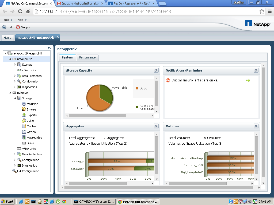
Task: Go to the Home tab
Action: 7,38
